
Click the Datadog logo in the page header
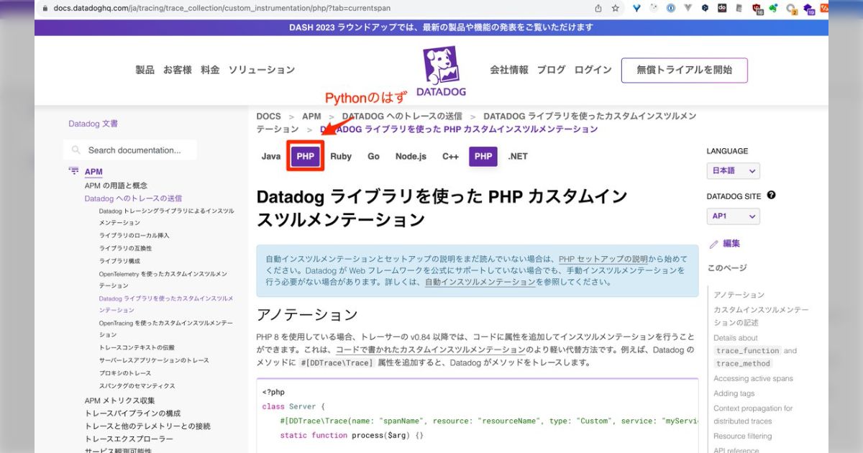pos(441,69)
